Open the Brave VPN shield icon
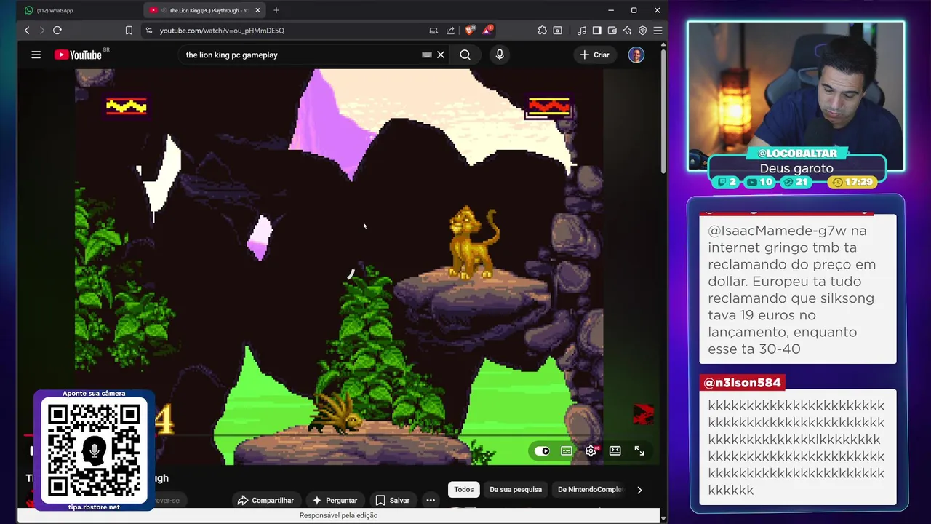Image resolution: width=931 pixels, height=524 pixels. click(x=642, y=31)
